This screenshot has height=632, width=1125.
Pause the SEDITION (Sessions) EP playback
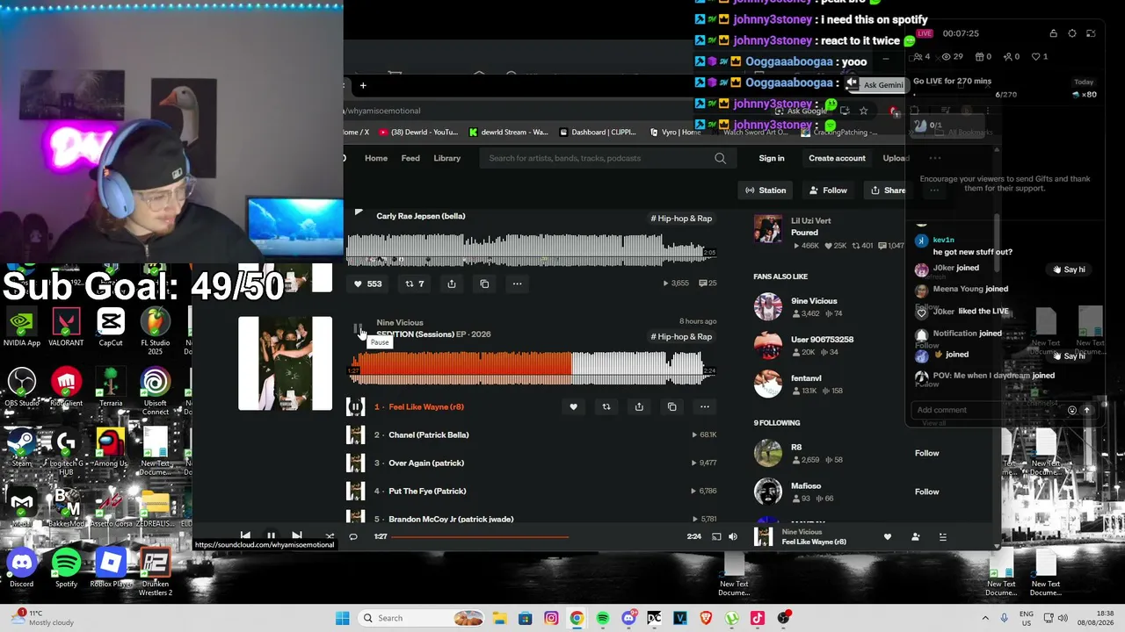coord(358,329)
